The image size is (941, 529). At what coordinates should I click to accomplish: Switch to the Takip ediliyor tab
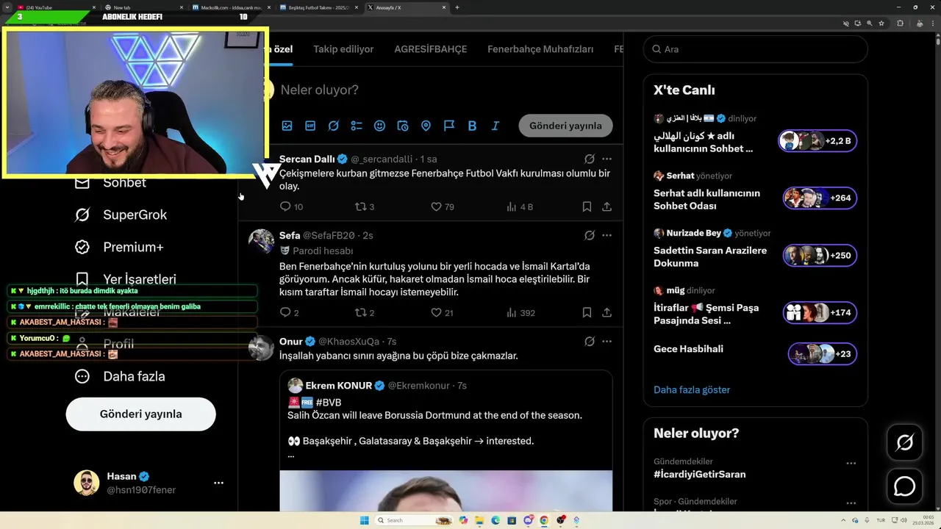[x=343, y=49]
